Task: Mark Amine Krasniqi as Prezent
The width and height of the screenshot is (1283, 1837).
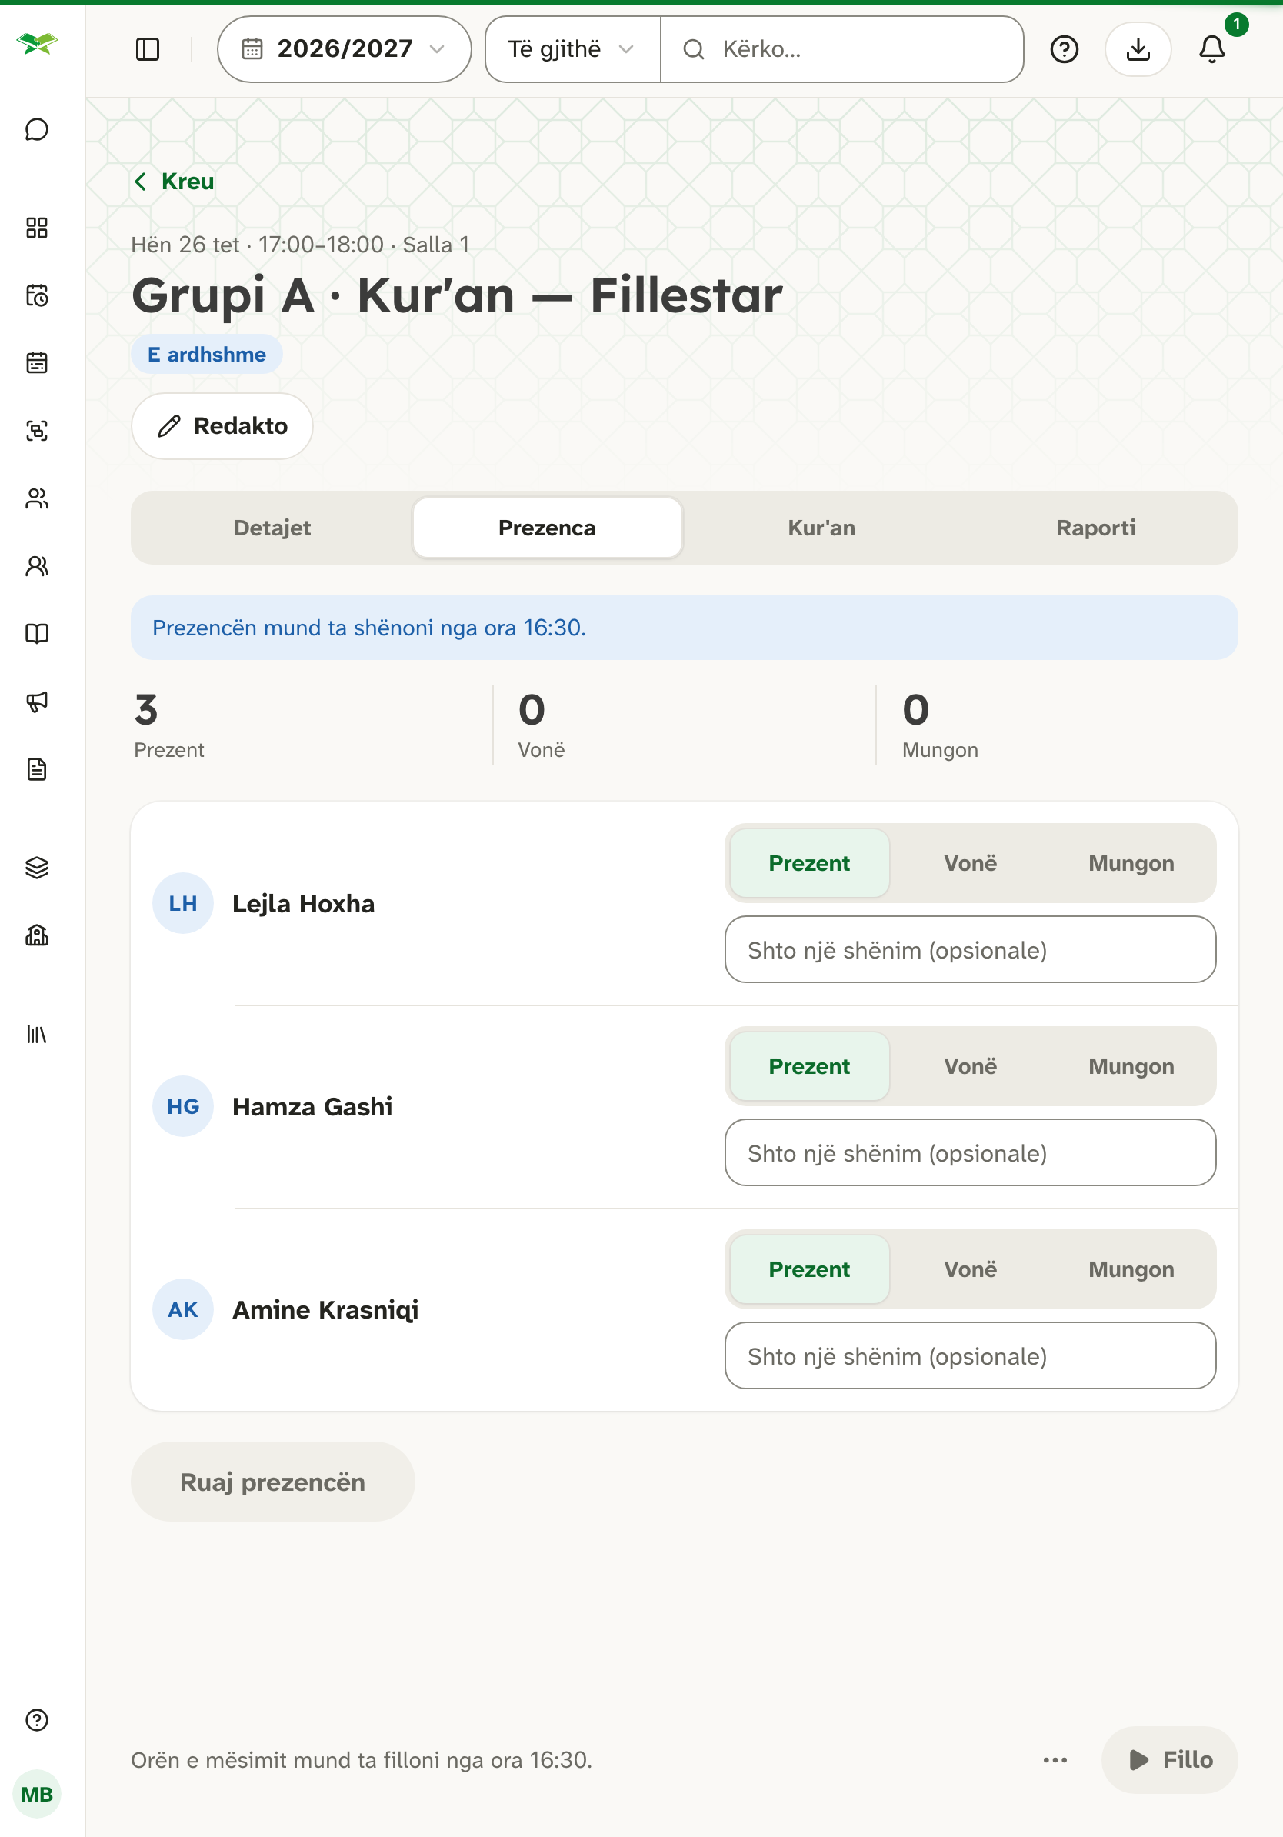Action: (x=808, y=1270)
